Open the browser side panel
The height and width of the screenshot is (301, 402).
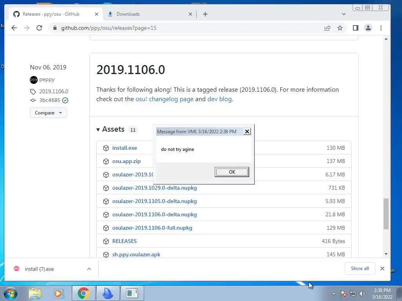pyautogui.click(x=356, y=28)
